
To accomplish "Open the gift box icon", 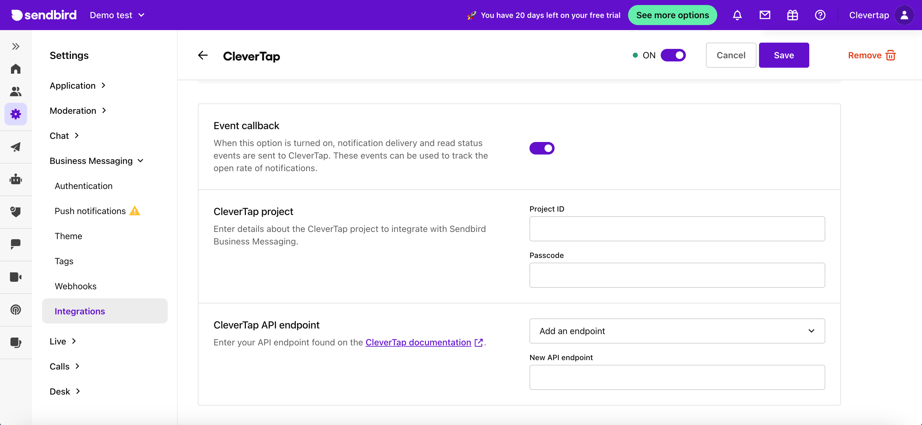I will click(x=792, y=15).
